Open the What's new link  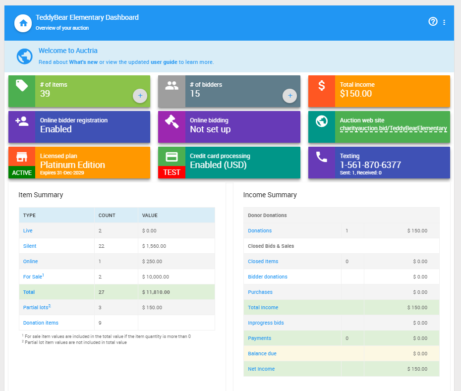click(x=83, y=62)
